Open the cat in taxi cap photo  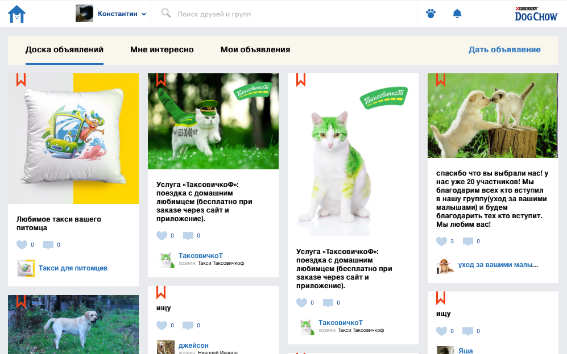point(213,122)
